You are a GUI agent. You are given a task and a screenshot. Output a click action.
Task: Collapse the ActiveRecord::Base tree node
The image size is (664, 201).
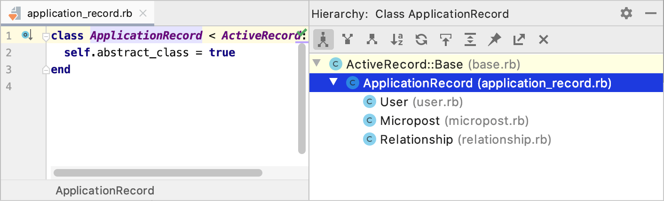316,63
